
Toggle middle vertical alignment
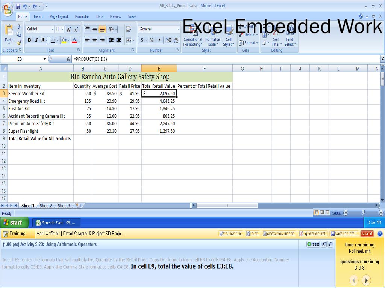[94, 29]
